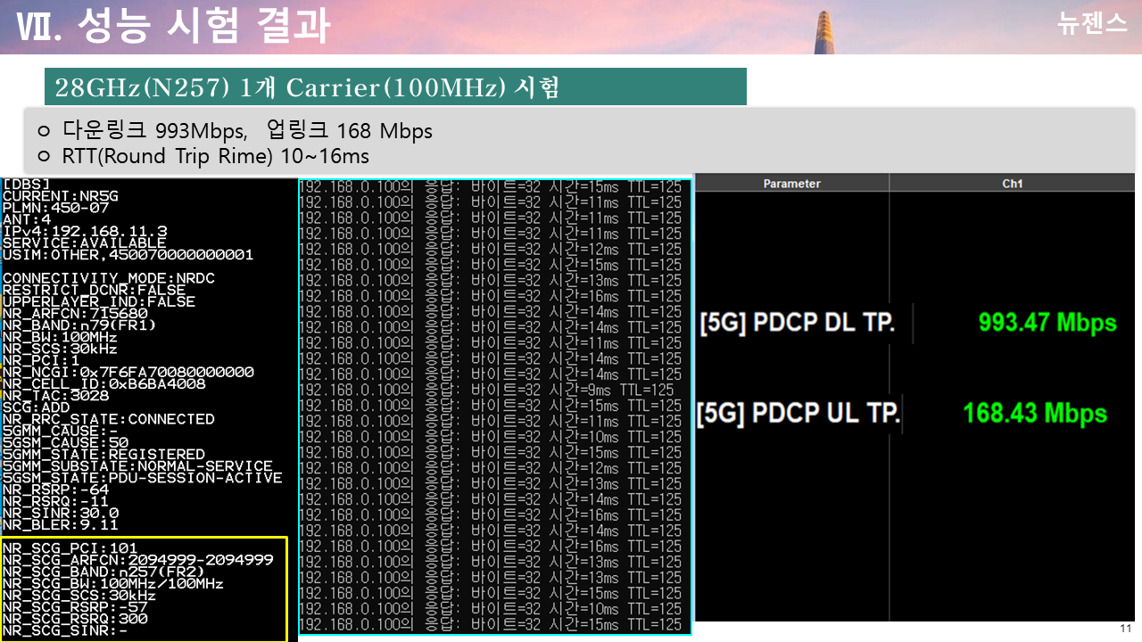Click the 168.43 Mbps throughput value
This screenshot has height=642, width=1142.
pyautogui.click(x=1035, y=414)
